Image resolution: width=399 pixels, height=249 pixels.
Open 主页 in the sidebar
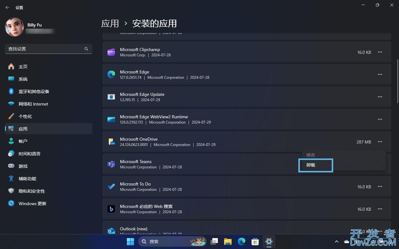coord(49,67)
